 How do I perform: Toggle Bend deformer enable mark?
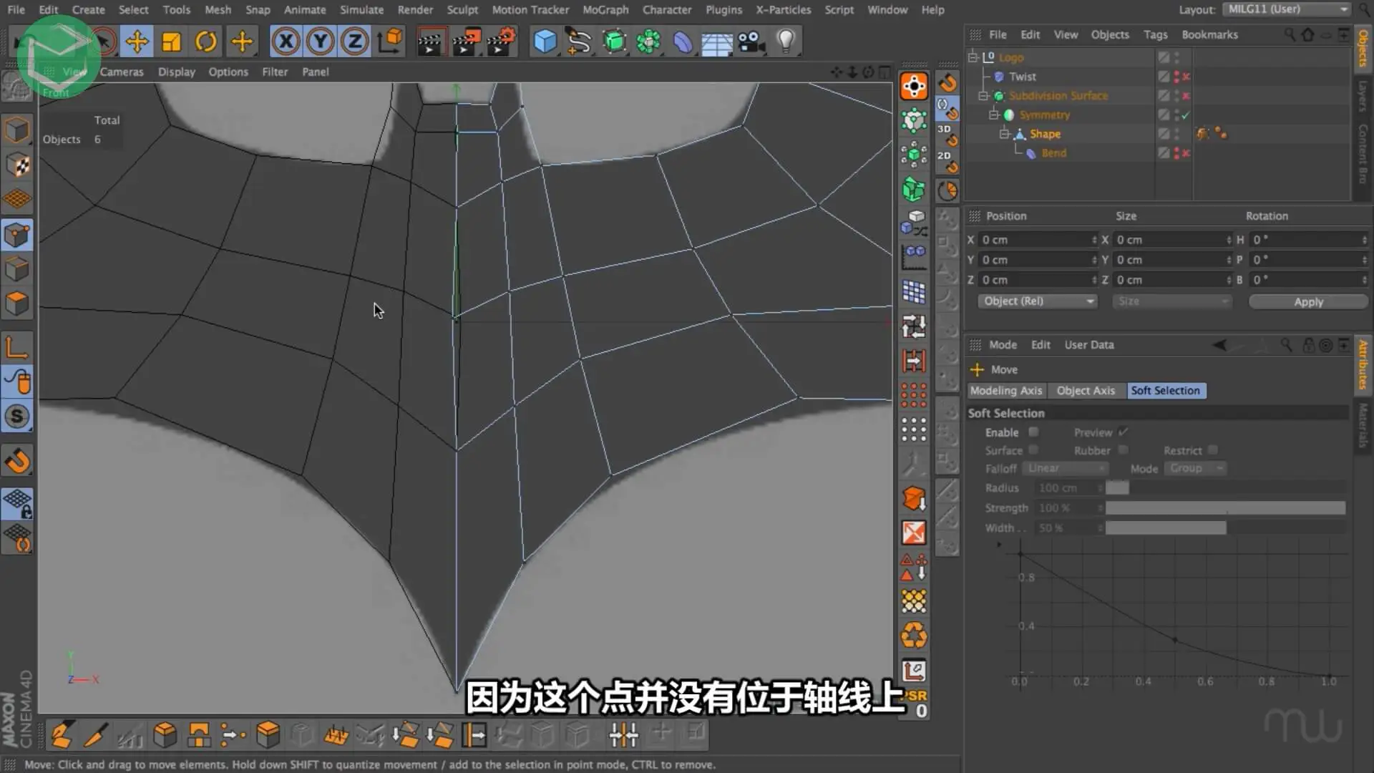coord(1186,153)
